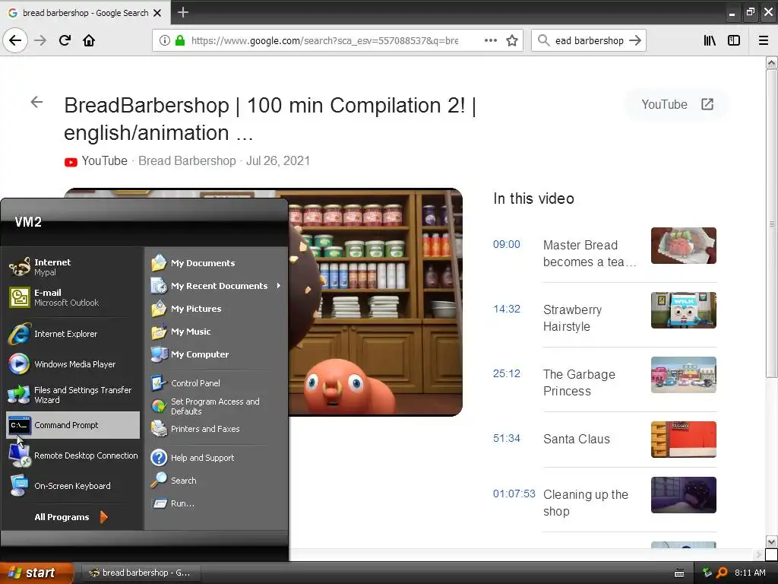Open the Santa Claus chapter thumbnail
778x584 pixels.
(x=683, y=440)
